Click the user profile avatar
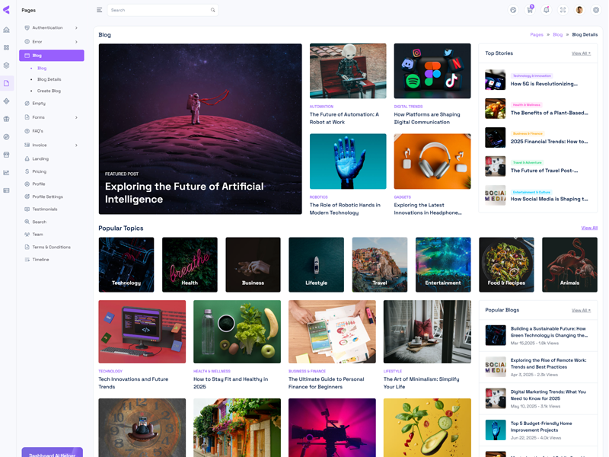 pyautogui.click(x=579, y=10)
